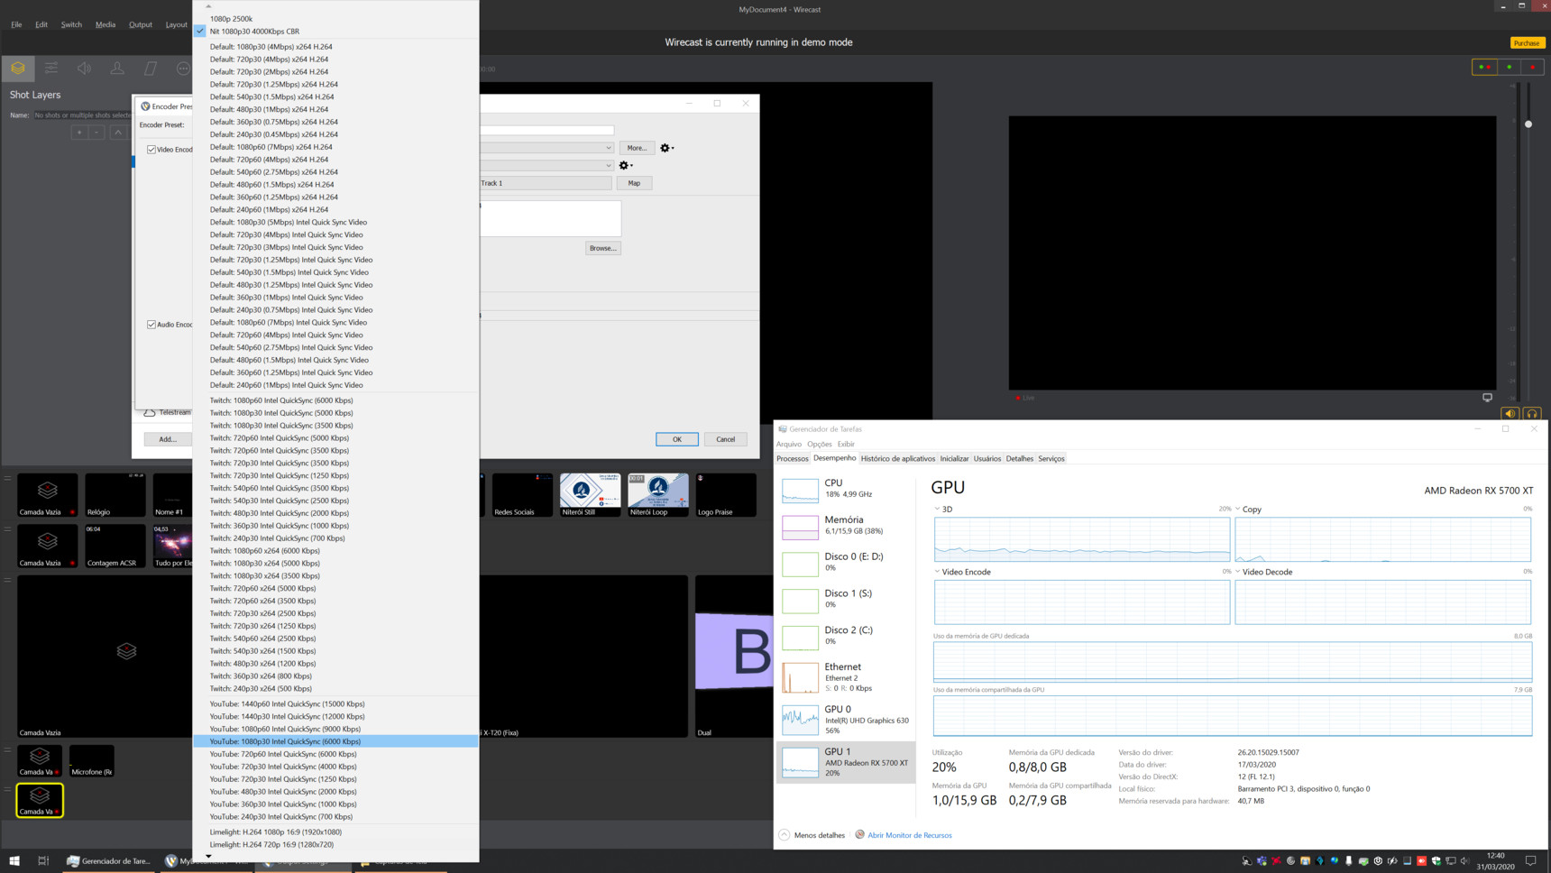
Task: Open the Output menu in Wirecast
Action: click(141, 24)
